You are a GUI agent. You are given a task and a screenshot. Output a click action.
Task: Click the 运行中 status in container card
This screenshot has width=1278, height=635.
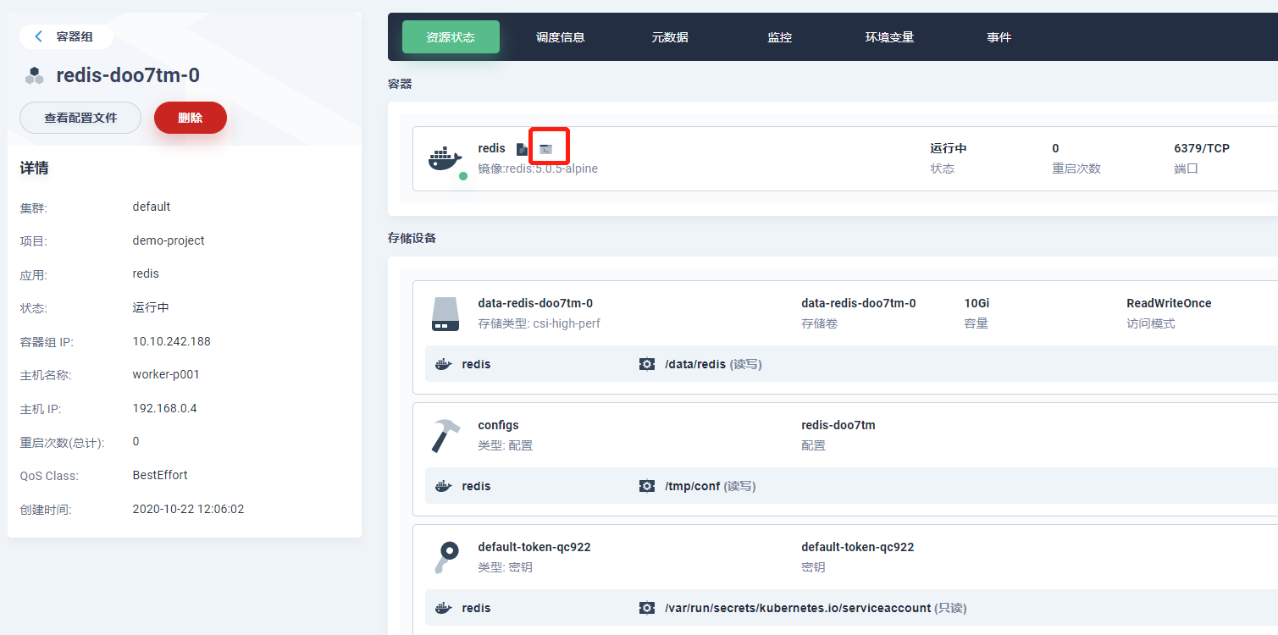[949, 148]
